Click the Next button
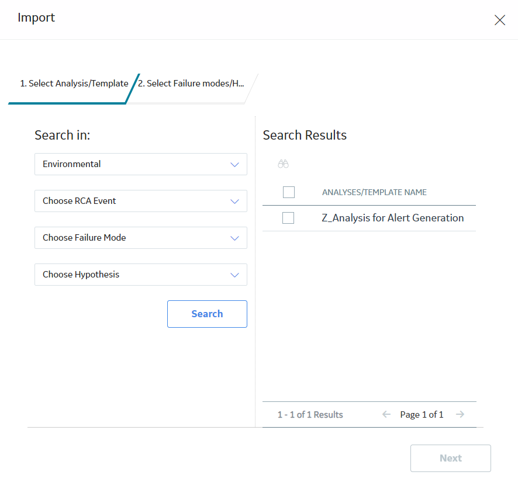Viewport: 518px width, 503px height. tap(451, 458)
